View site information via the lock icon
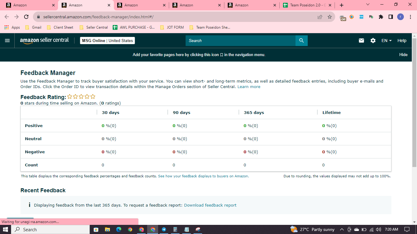The width and height of the screenshot is (417, 234). pos(38,17)
